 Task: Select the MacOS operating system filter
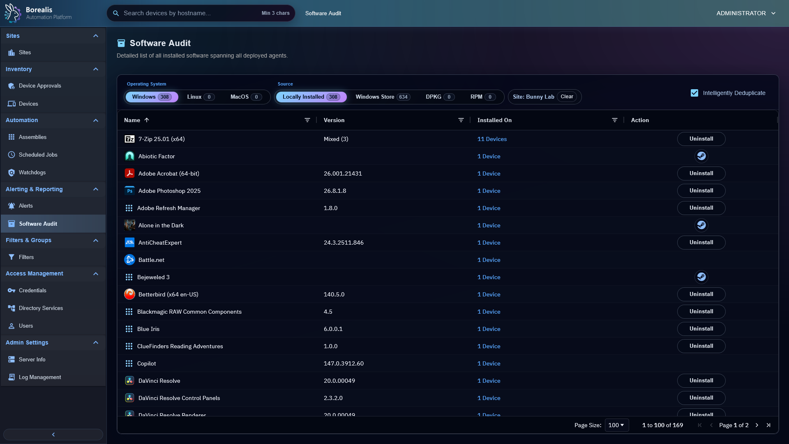pos(246,97)
